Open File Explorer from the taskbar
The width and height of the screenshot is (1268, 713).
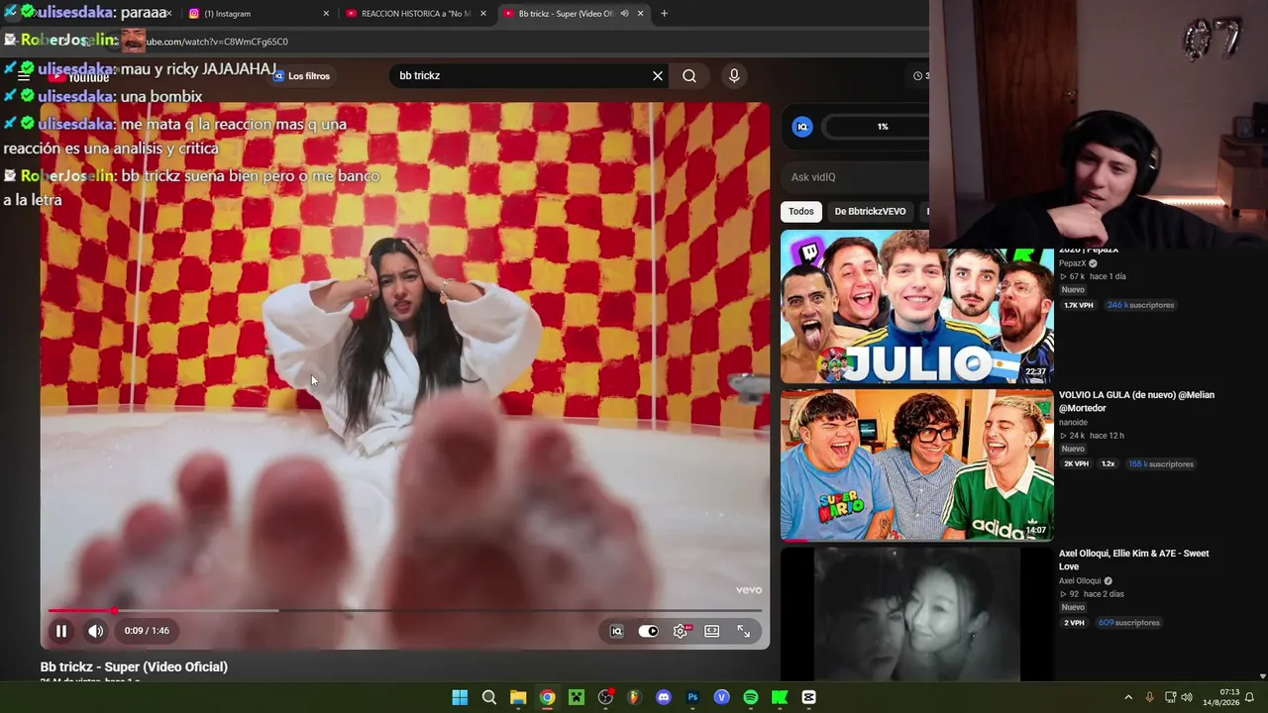[518, 697]
